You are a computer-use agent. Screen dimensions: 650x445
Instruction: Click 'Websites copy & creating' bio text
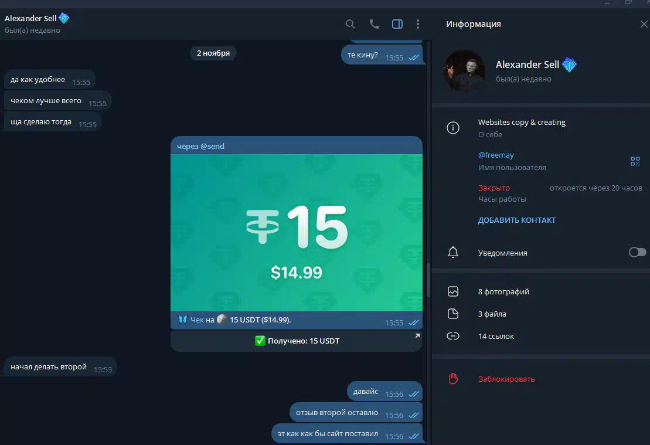pos(522,123)
